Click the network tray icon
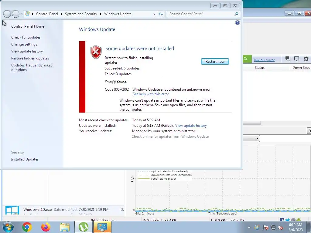The height and width of the screenshot is (233, 311). 273,227
